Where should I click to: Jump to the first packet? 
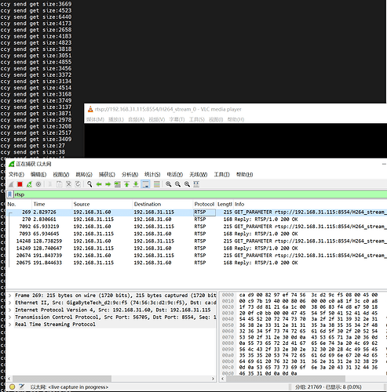click(126, 184)
